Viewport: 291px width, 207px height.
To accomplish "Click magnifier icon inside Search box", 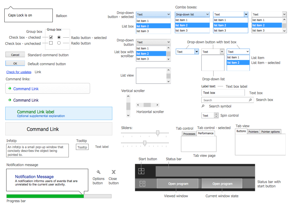I will (250, 100).
